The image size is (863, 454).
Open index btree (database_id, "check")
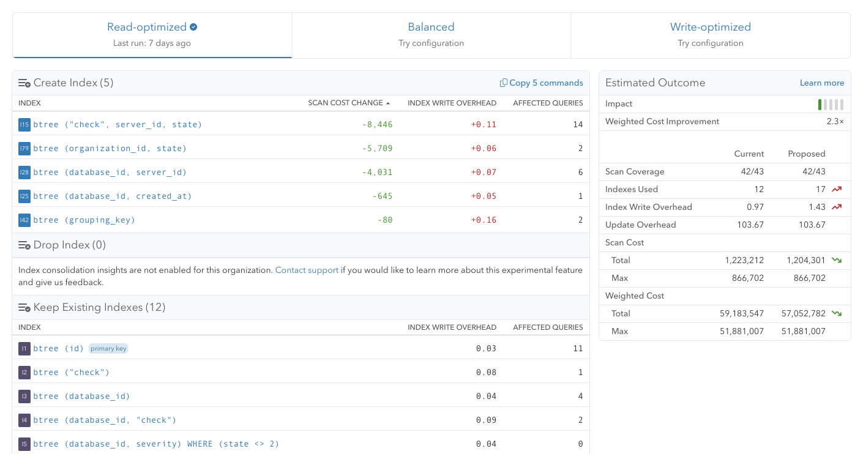pyautogui.click(x=105, y=420)
